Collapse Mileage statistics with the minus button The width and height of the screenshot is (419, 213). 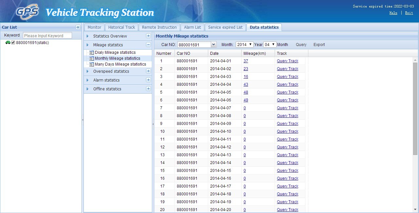[148, 45]
